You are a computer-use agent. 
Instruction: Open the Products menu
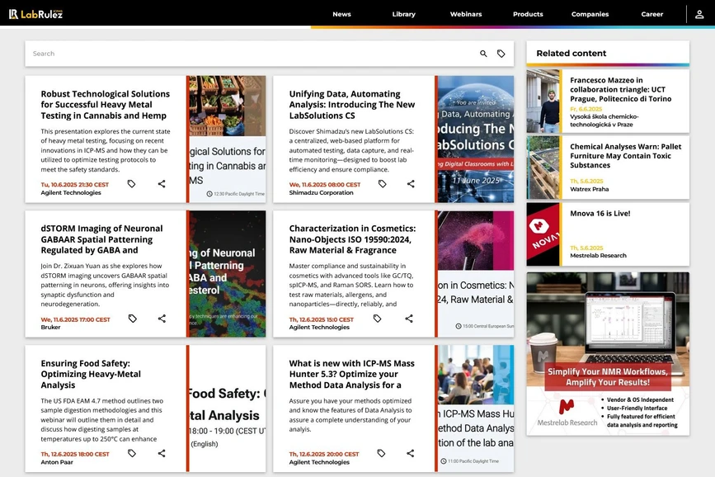coord(528,14)
